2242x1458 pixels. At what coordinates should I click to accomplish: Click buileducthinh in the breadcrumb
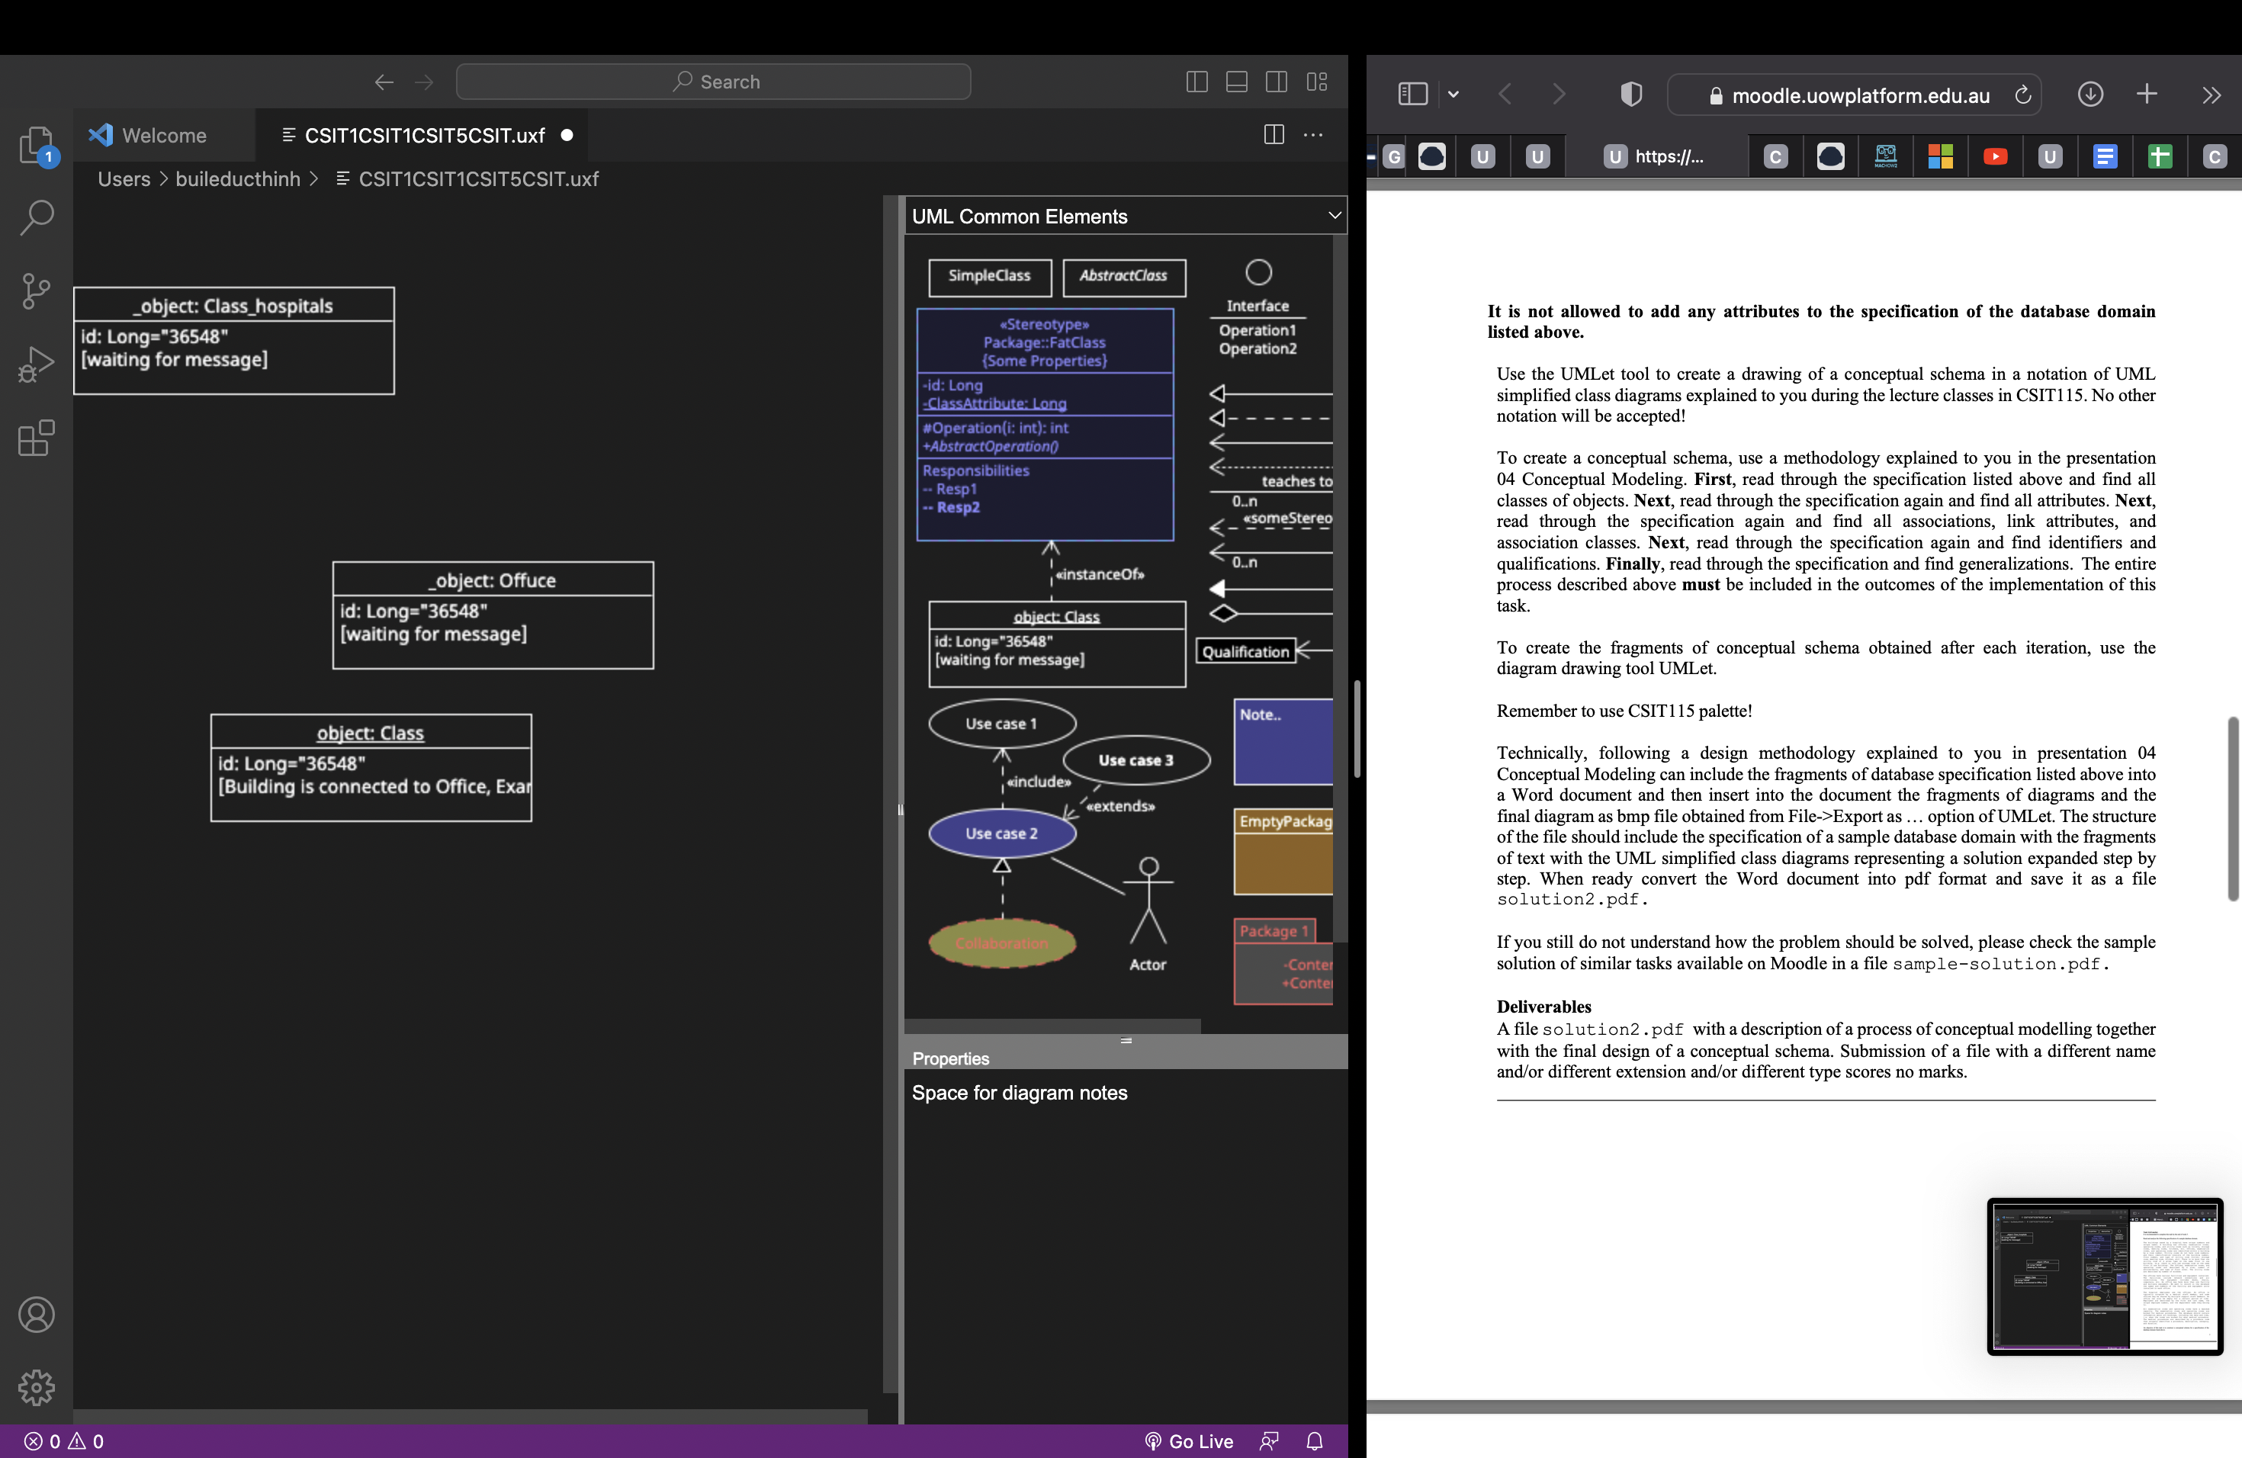pos(237,179)
